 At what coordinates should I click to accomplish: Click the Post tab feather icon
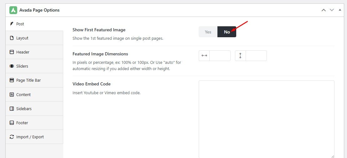pos(12,24)
